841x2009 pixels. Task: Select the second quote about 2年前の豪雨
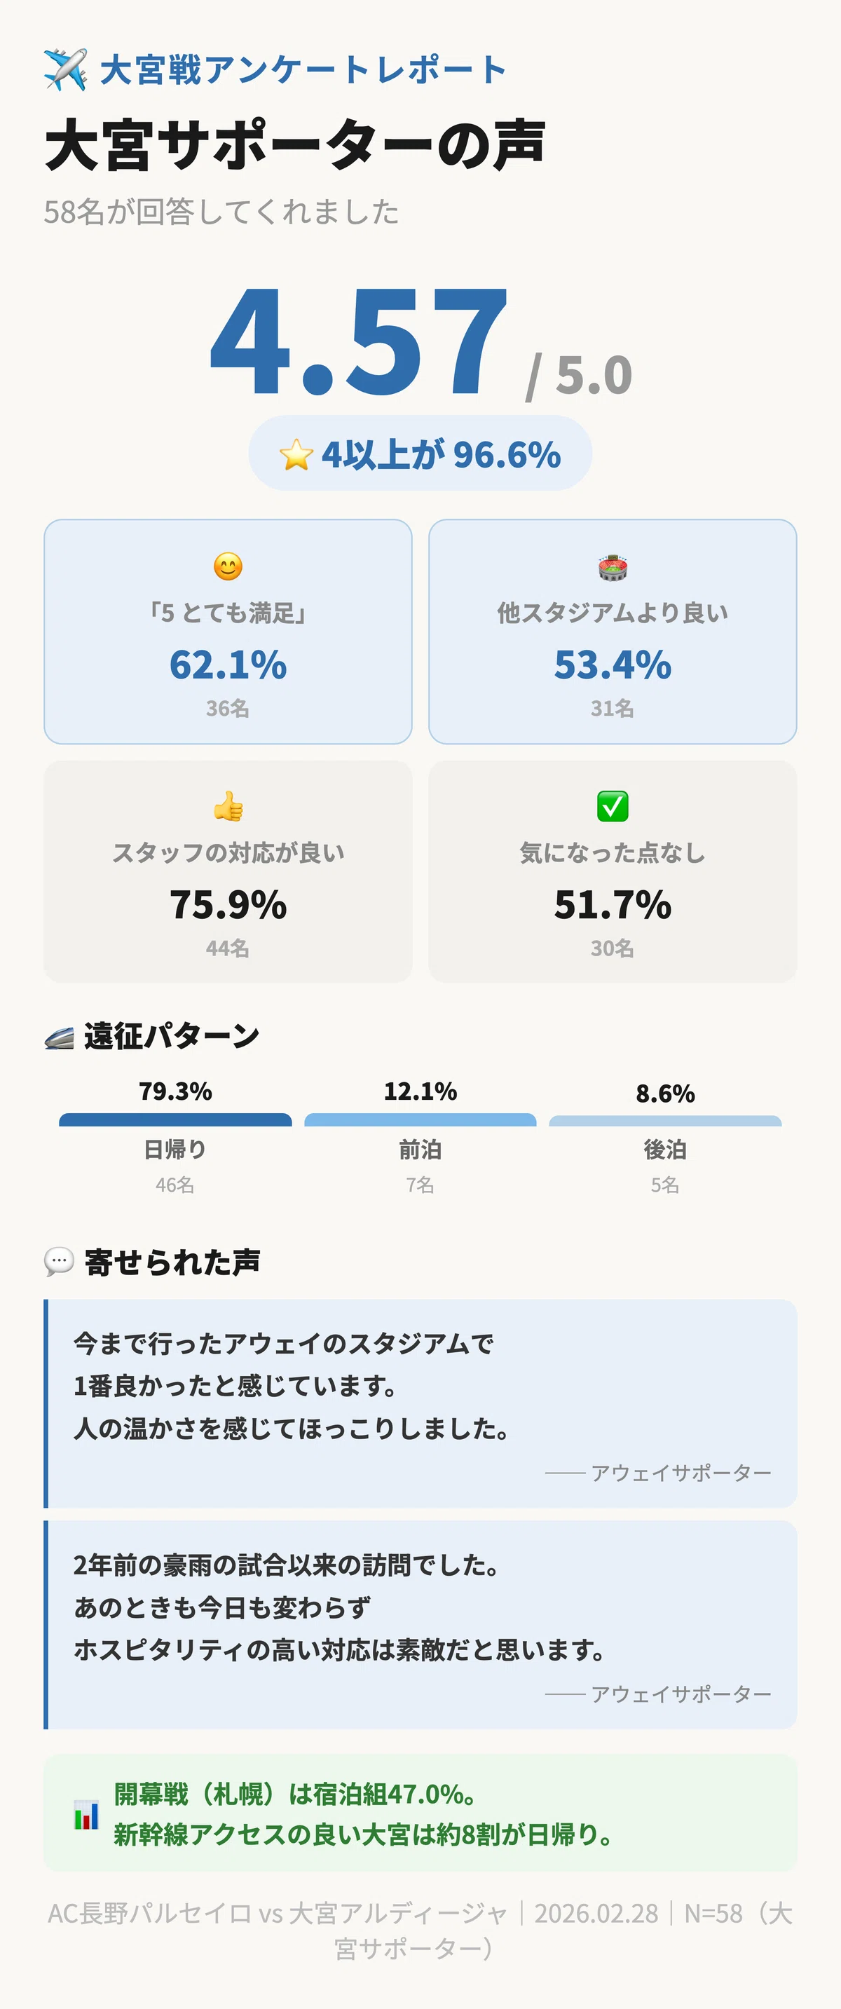pyautogui.click(x=420, y=1624)
